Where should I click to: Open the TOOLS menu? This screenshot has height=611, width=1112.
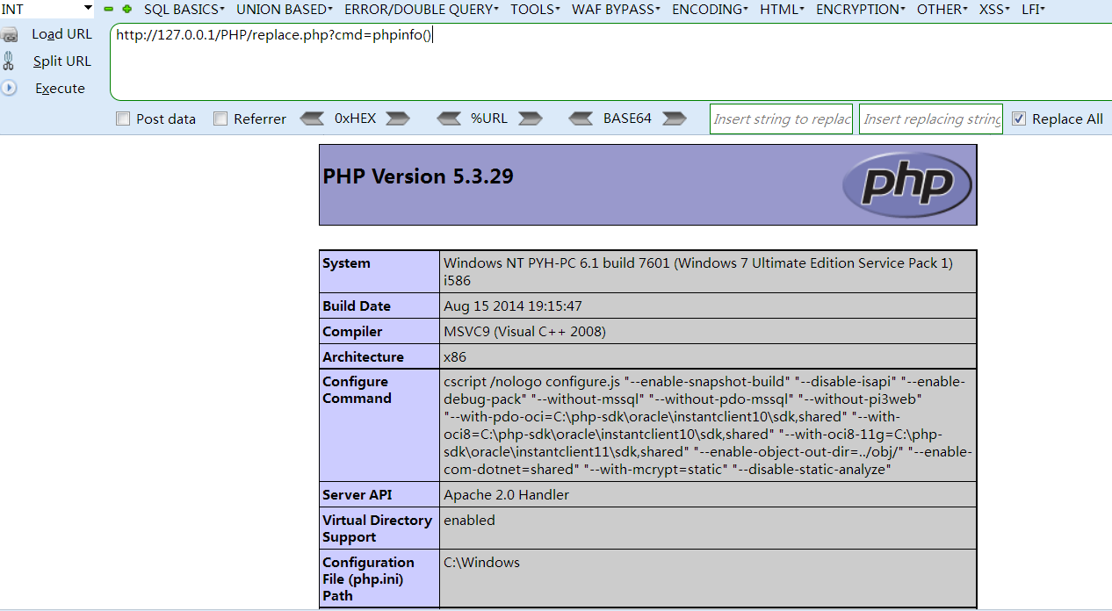pos(535,9)
